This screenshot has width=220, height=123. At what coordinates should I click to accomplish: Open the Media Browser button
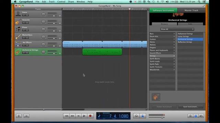pos(201,116)
